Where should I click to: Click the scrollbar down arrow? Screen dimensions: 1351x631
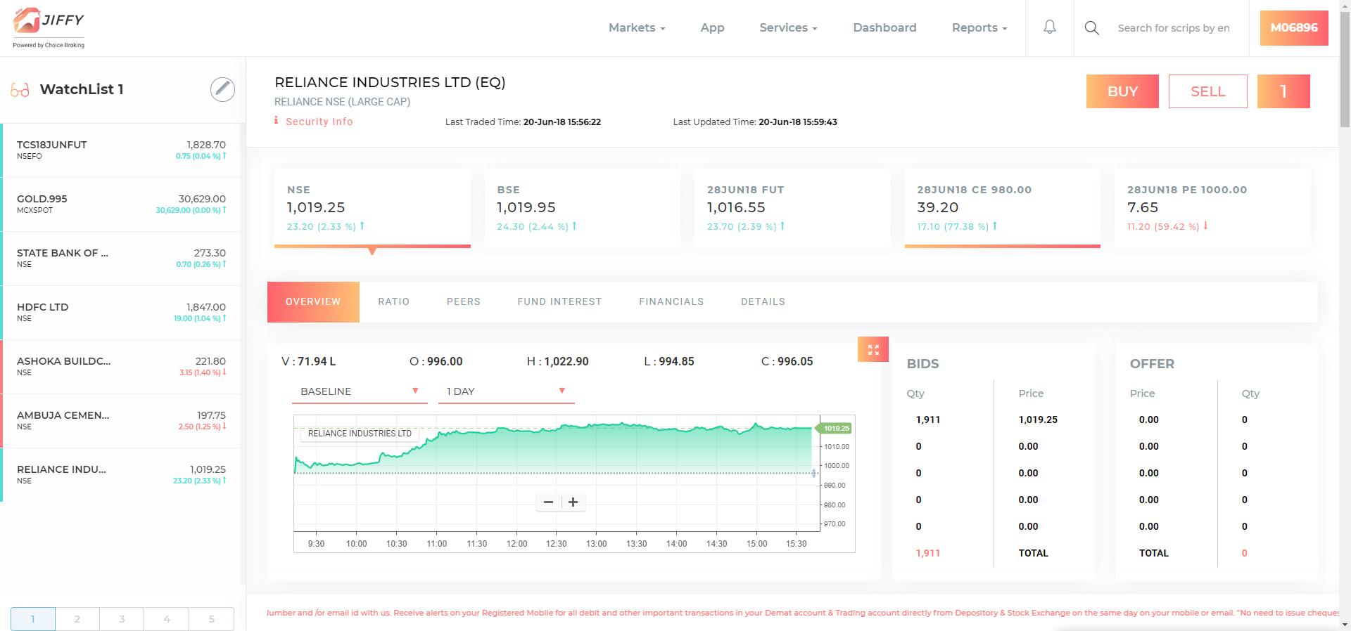point(1345,624)
